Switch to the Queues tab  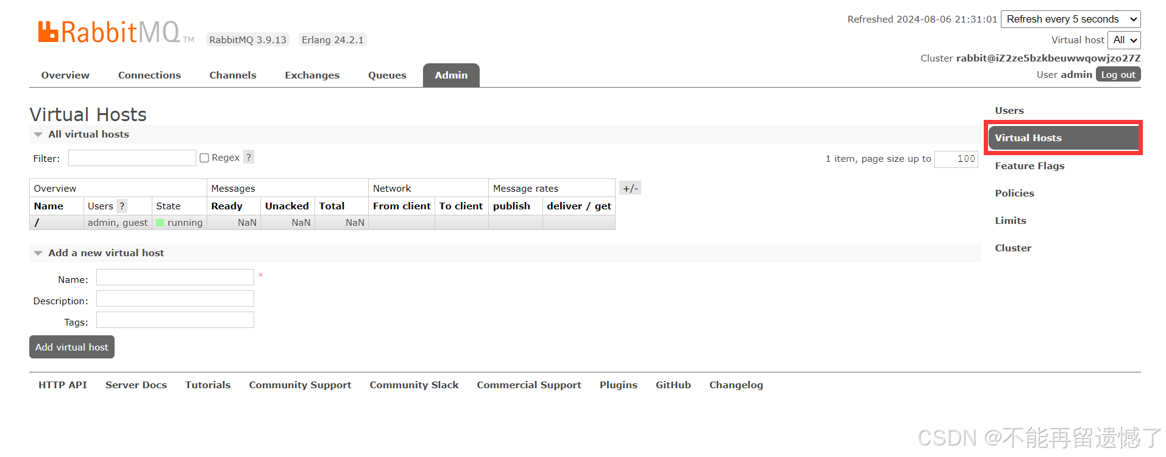tap(387, 75)
